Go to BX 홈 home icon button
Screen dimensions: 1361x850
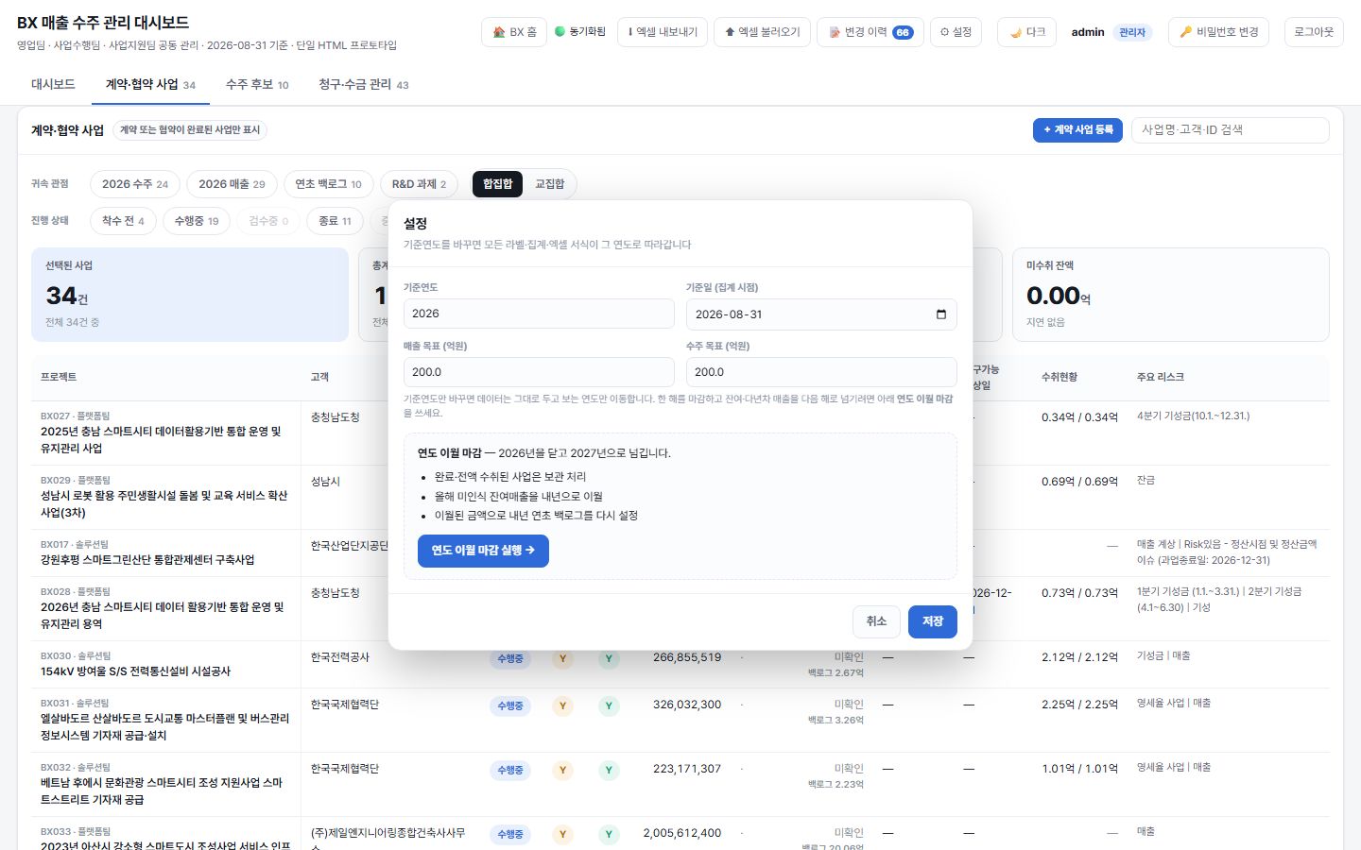click(514, 32)
